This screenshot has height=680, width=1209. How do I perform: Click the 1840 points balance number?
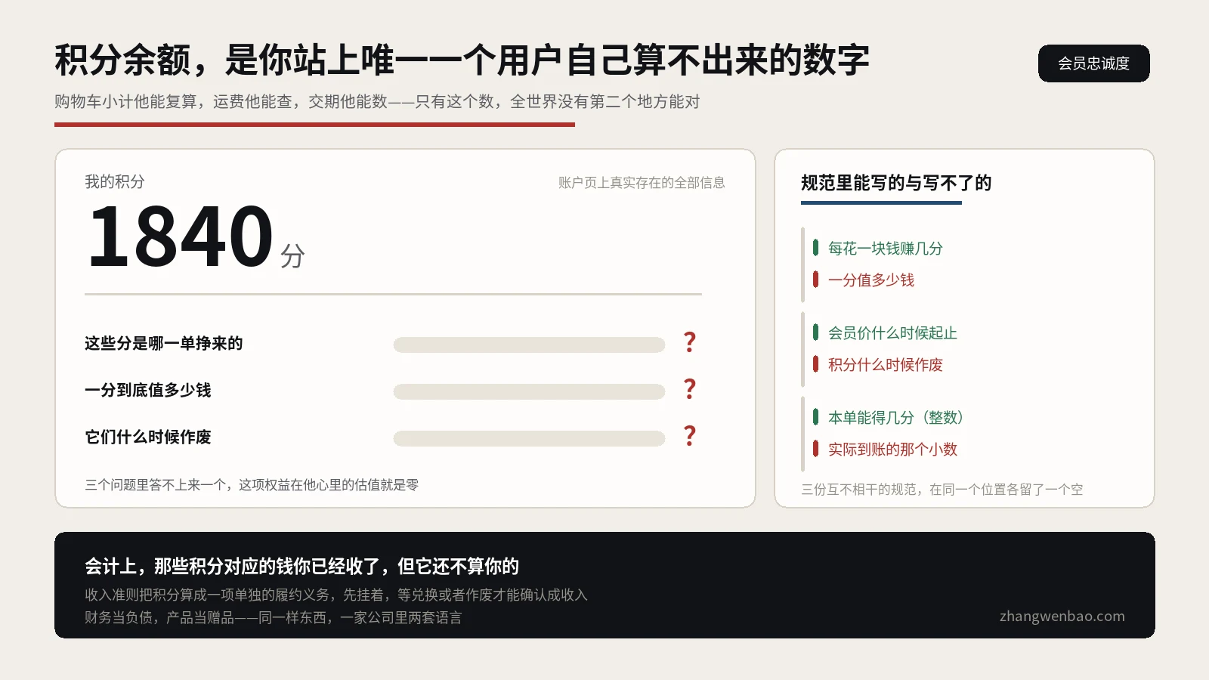click(180, 237)
